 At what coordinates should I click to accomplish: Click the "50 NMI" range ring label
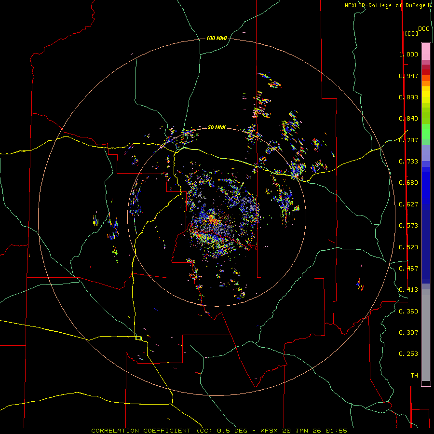pyautogui.click(x=217, y=127)
